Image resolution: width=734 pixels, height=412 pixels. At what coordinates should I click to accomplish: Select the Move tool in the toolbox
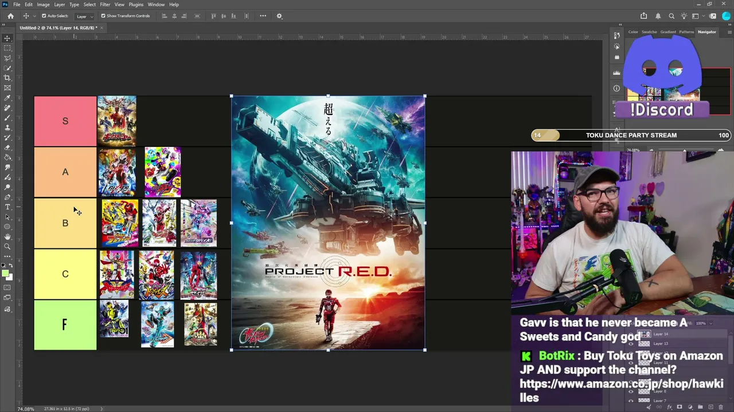pyautogui.click(x=7, y=38)
